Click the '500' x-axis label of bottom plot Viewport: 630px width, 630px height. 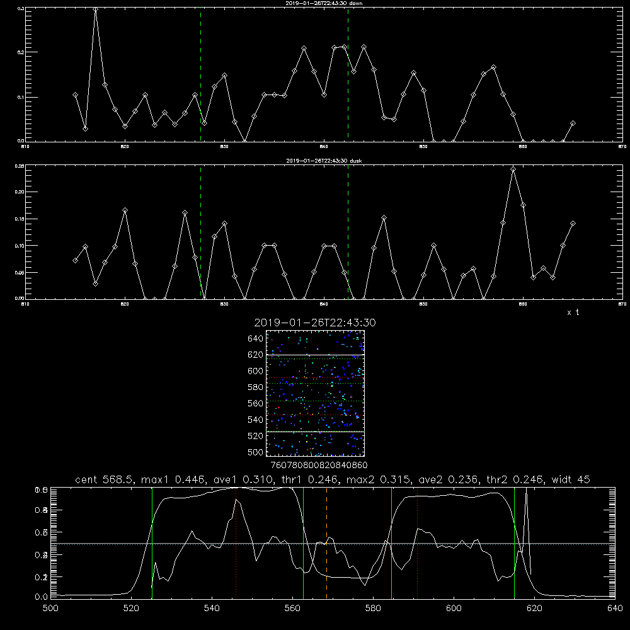(x=50, y=609)
